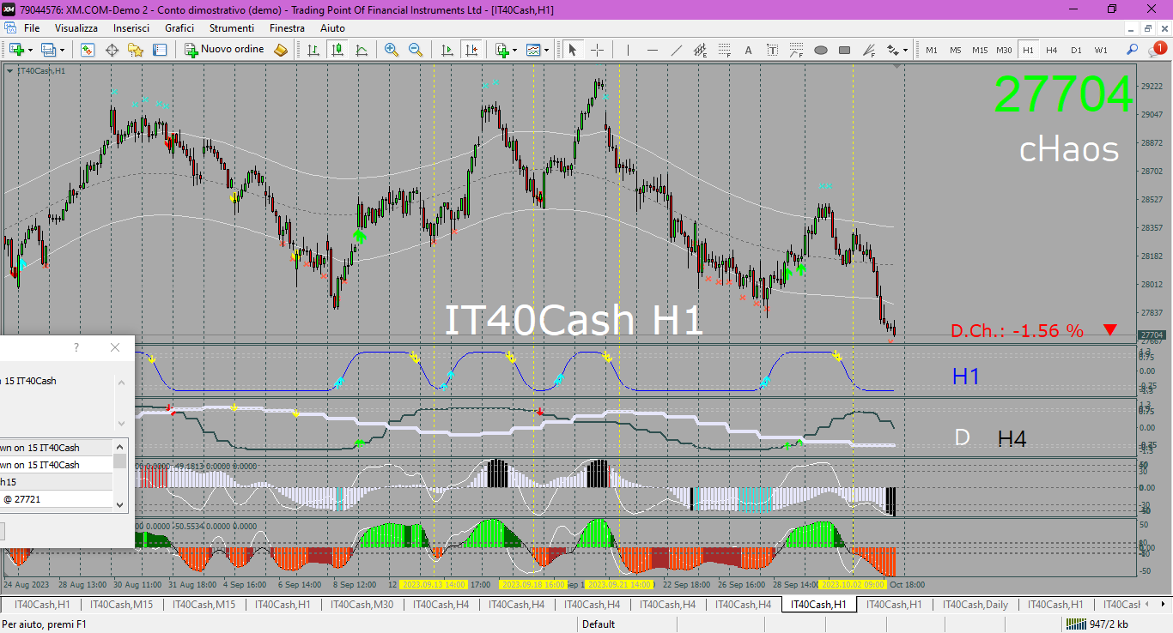Open the Strumenti menu
This screenshot has width=1173, height=633.
(x=232, y=28)
